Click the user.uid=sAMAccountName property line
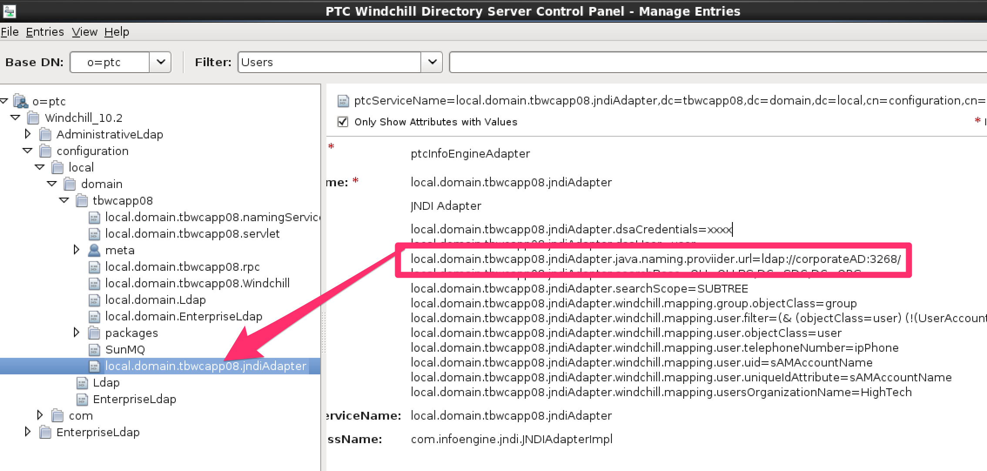Image resolution: width=987 pixels, height=471 pixels. [641, 363]
